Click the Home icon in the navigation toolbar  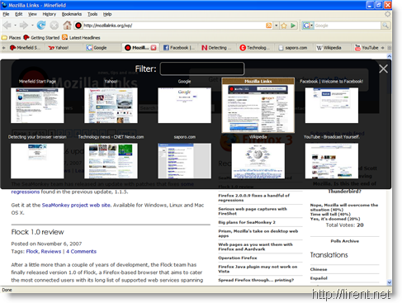point(67,26)
